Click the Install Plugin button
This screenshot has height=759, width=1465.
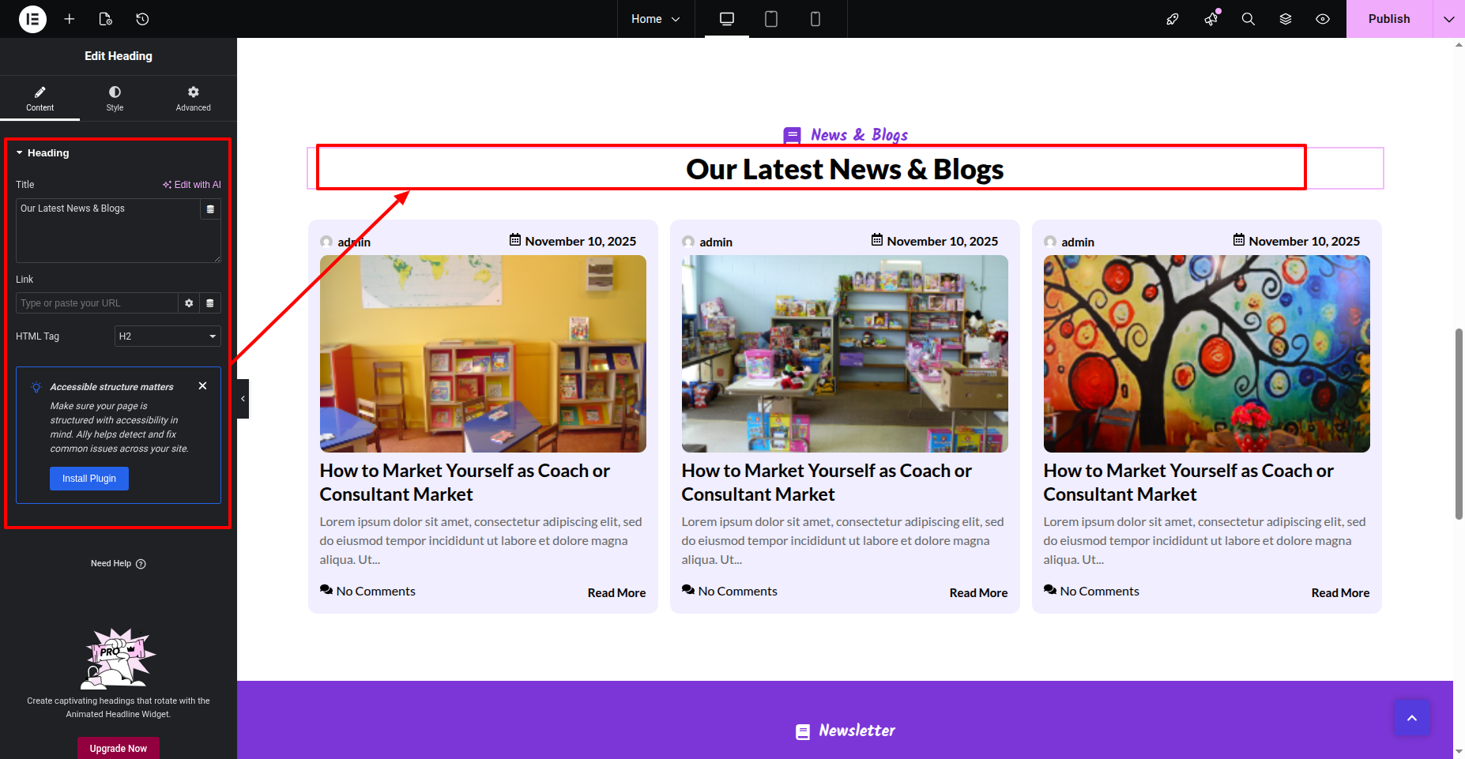[x=89, y=479]
